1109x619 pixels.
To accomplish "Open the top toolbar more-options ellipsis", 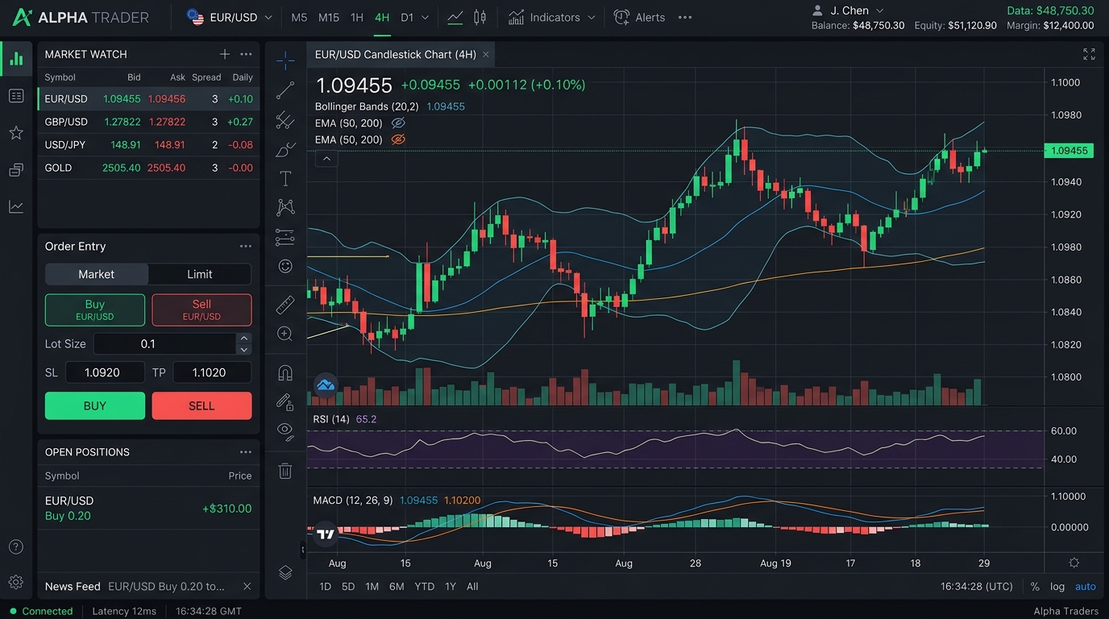I will pos(685,17).
